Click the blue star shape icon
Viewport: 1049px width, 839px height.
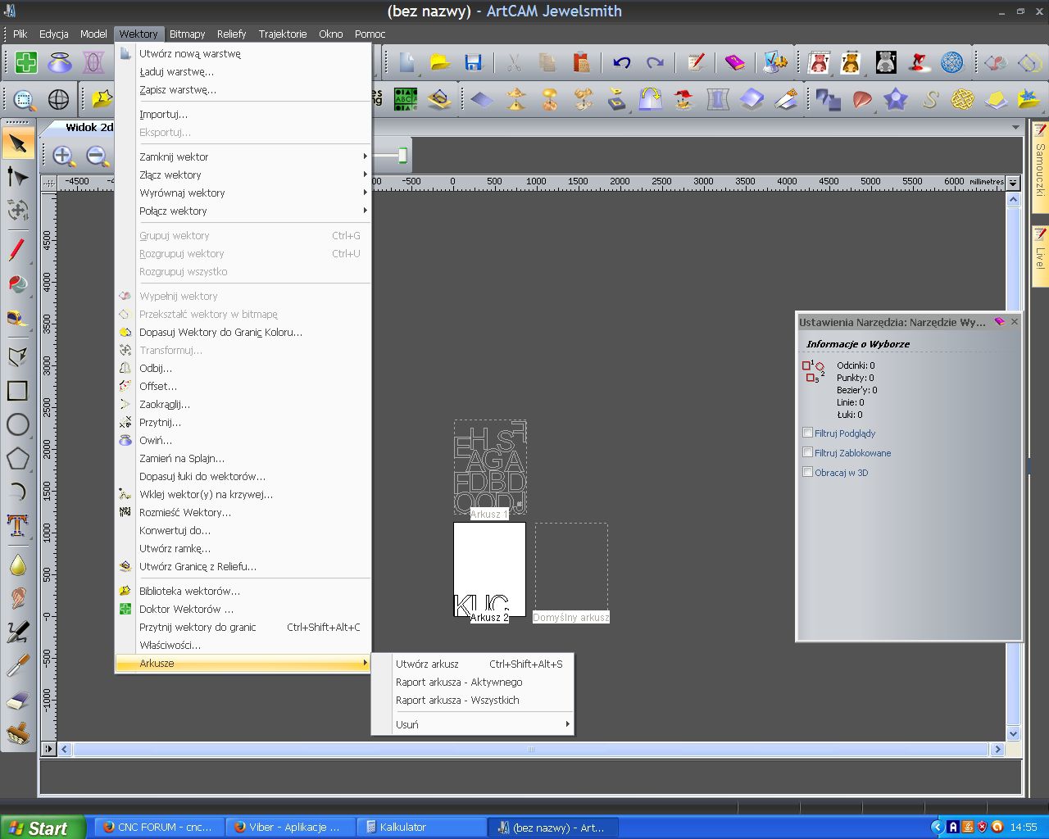896,100
